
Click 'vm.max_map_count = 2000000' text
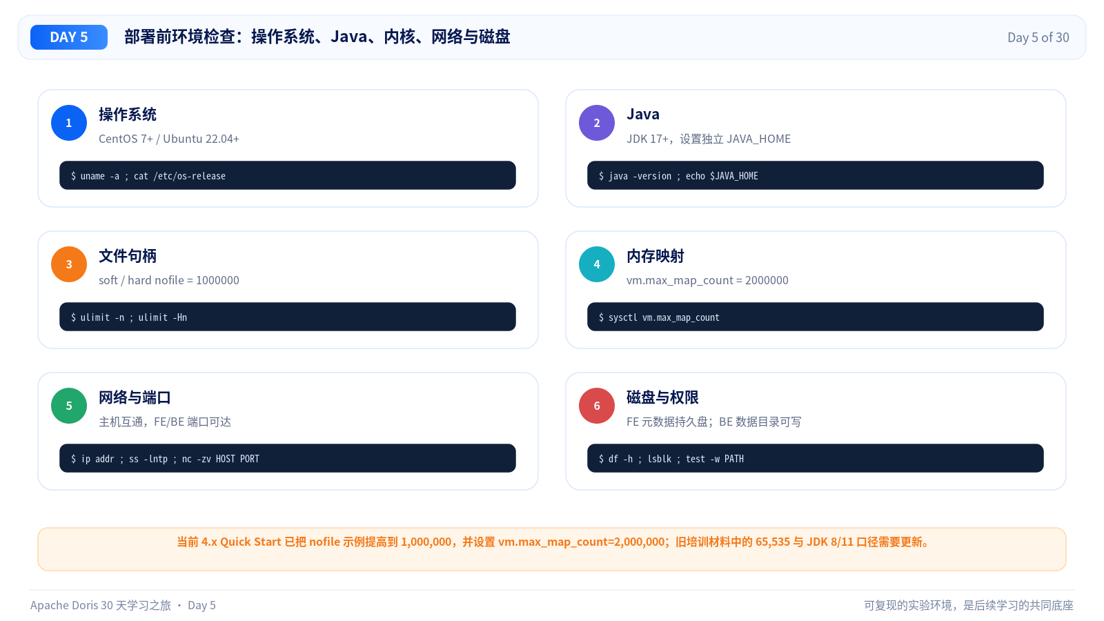pyautogui.click(x=707, y=280)
